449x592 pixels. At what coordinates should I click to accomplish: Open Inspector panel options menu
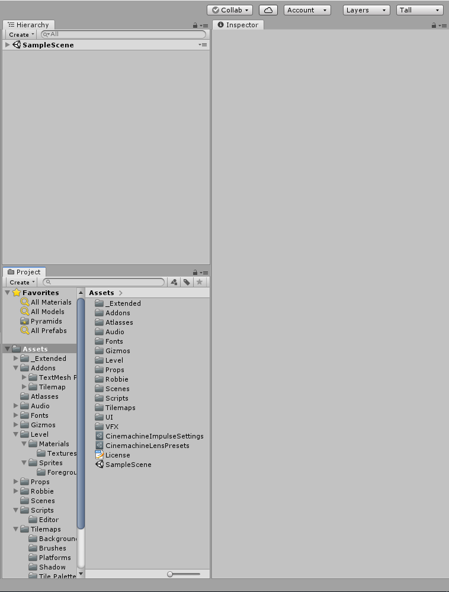[442, 25]
